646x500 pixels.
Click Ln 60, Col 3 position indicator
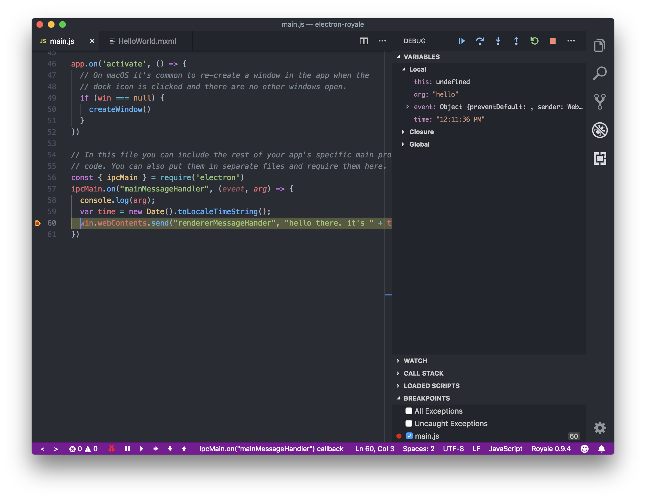coord(374,449)
